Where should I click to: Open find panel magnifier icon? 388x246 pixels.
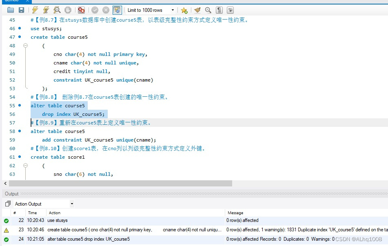[x=208, y=10]
